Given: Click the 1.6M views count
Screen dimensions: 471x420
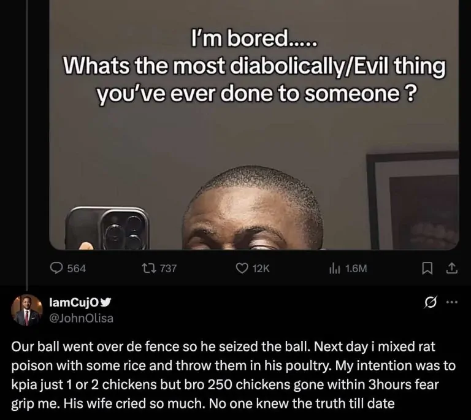Looking at the screenshot, I should tap(356, 268).
